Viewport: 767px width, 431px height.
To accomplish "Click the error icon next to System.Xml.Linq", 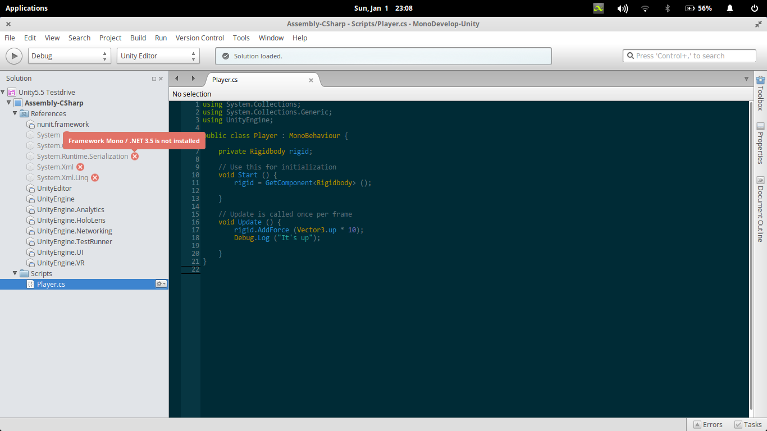I will [95, 178].
